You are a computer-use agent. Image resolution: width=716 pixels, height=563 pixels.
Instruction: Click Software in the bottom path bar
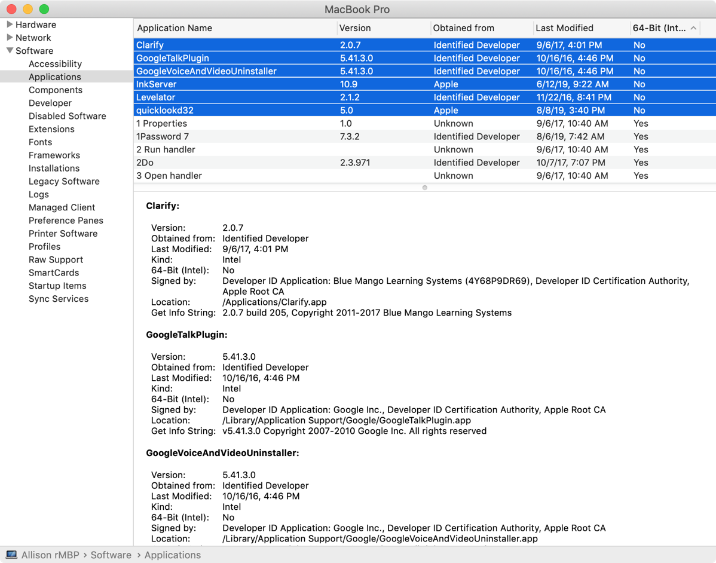click(111, 555)
